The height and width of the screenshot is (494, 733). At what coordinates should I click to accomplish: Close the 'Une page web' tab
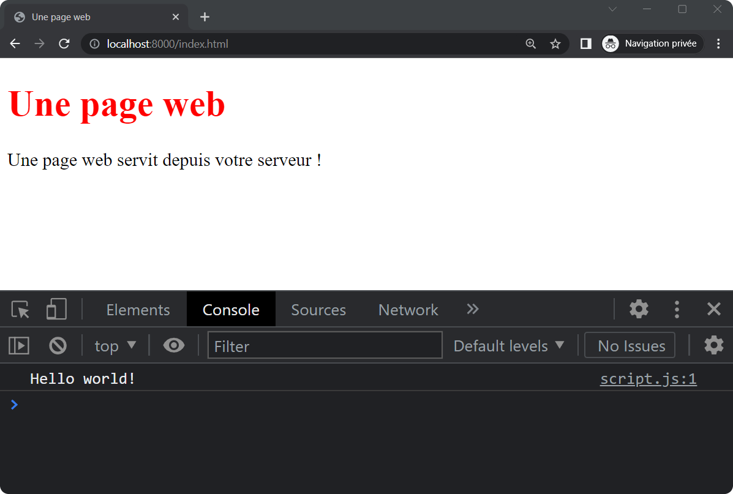tap(176, 17)
